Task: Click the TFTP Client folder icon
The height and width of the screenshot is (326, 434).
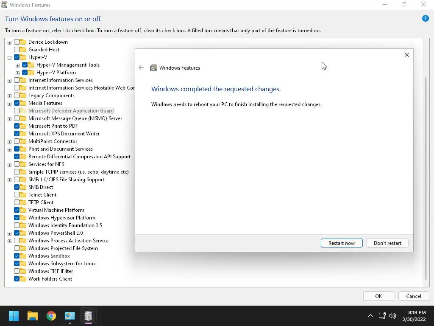Action: 23,202
